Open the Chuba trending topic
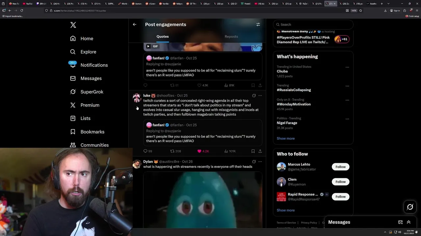 pos(282,71)
